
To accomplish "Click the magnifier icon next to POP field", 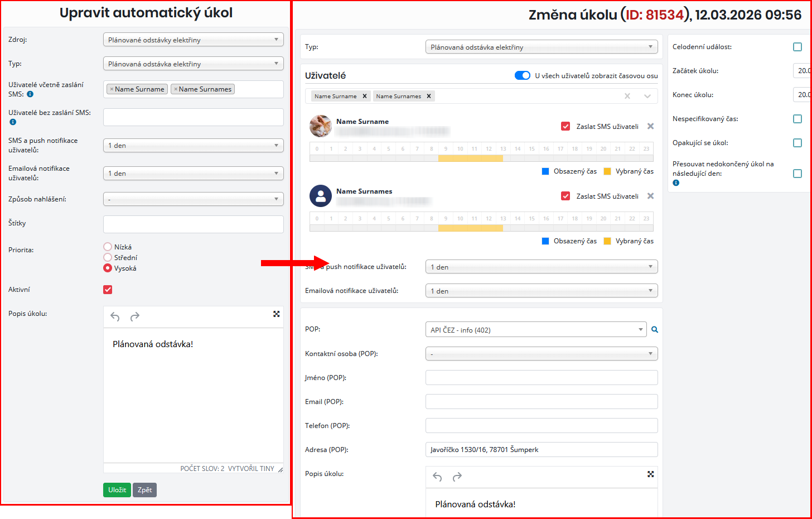I will tap(655, 330).
